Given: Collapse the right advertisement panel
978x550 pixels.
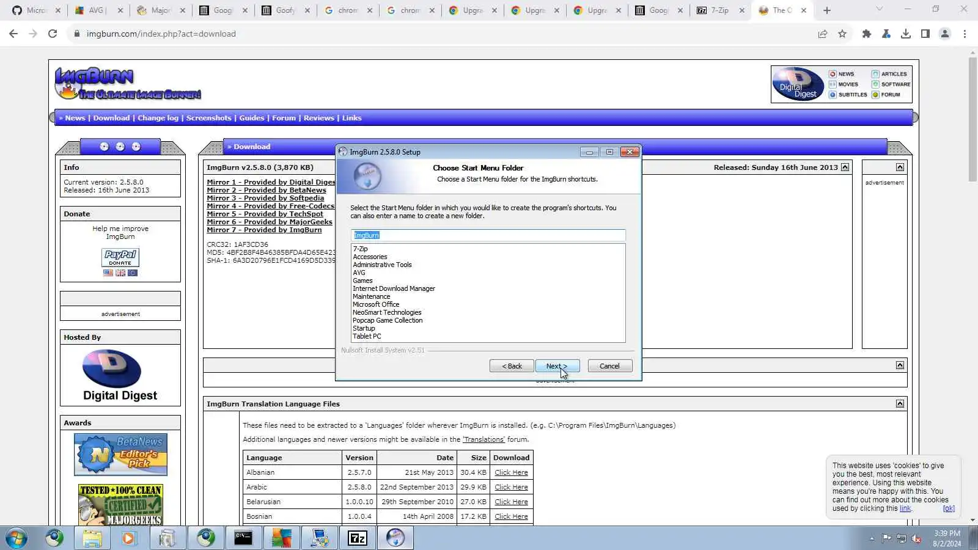Looking at the screenshot, I should point(900,167).
